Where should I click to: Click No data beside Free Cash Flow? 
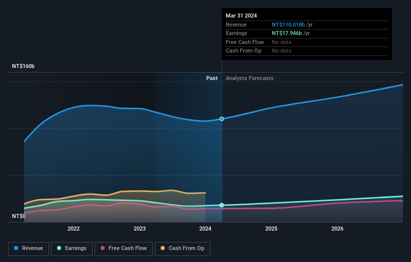coord(281,42)
